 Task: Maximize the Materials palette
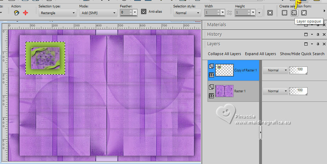pyautogui.click(x=306, y=25)
